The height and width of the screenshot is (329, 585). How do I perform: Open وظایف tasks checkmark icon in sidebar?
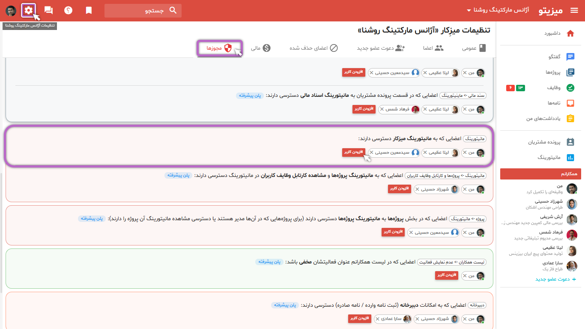[570, 88]
